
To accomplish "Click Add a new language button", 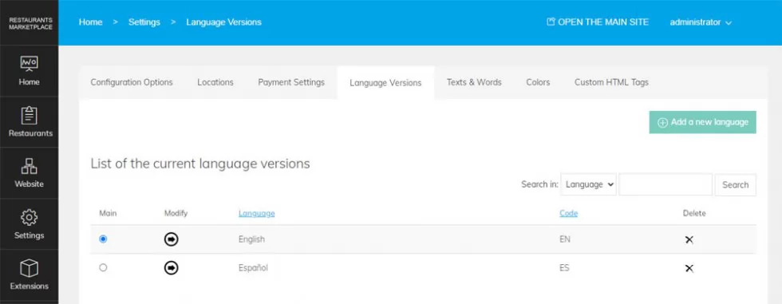I will pos(703,122).
